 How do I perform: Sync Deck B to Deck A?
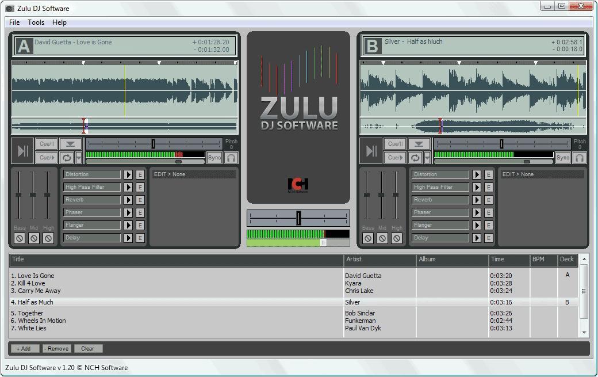562,157
